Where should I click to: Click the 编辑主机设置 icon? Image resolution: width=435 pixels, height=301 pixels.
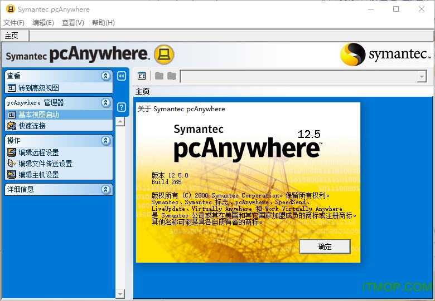pyautogui.click(x=12, y=175)
